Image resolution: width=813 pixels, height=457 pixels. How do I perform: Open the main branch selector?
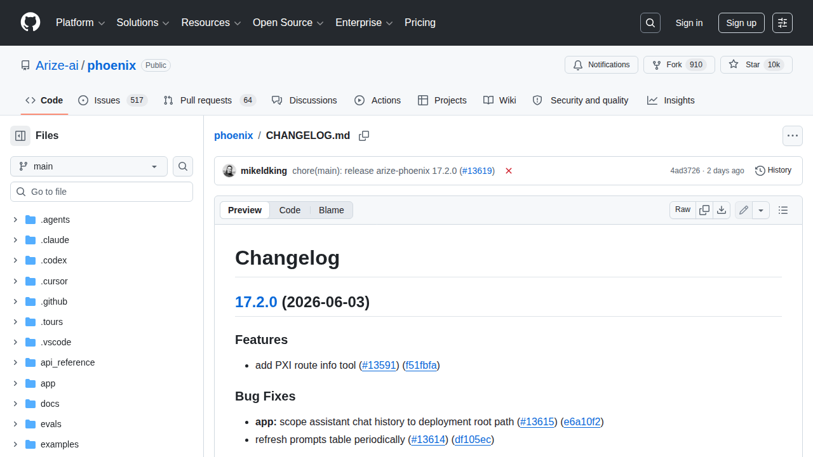[89, 166]
